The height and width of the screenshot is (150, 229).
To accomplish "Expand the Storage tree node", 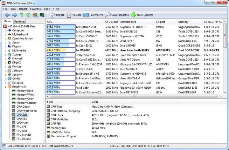I will [5, 55].
